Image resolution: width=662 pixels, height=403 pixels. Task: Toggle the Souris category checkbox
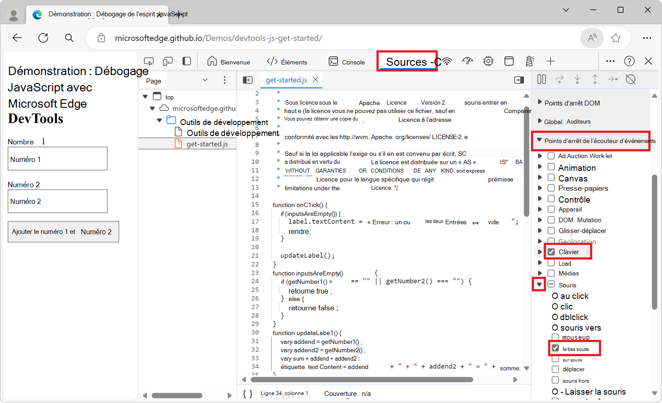pos(551,284)
